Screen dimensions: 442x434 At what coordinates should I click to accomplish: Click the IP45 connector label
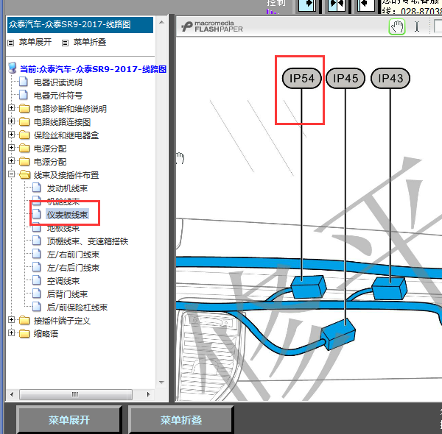point(345,78)
